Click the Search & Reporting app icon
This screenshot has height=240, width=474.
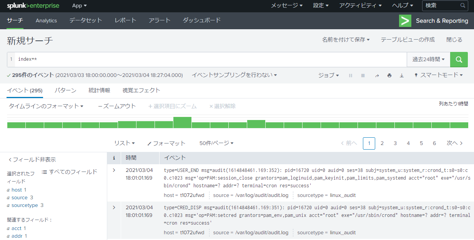point(405,21)
